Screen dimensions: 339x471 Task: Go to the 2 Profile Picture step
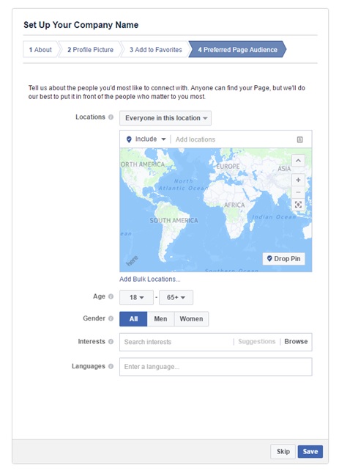pos(90,50)
